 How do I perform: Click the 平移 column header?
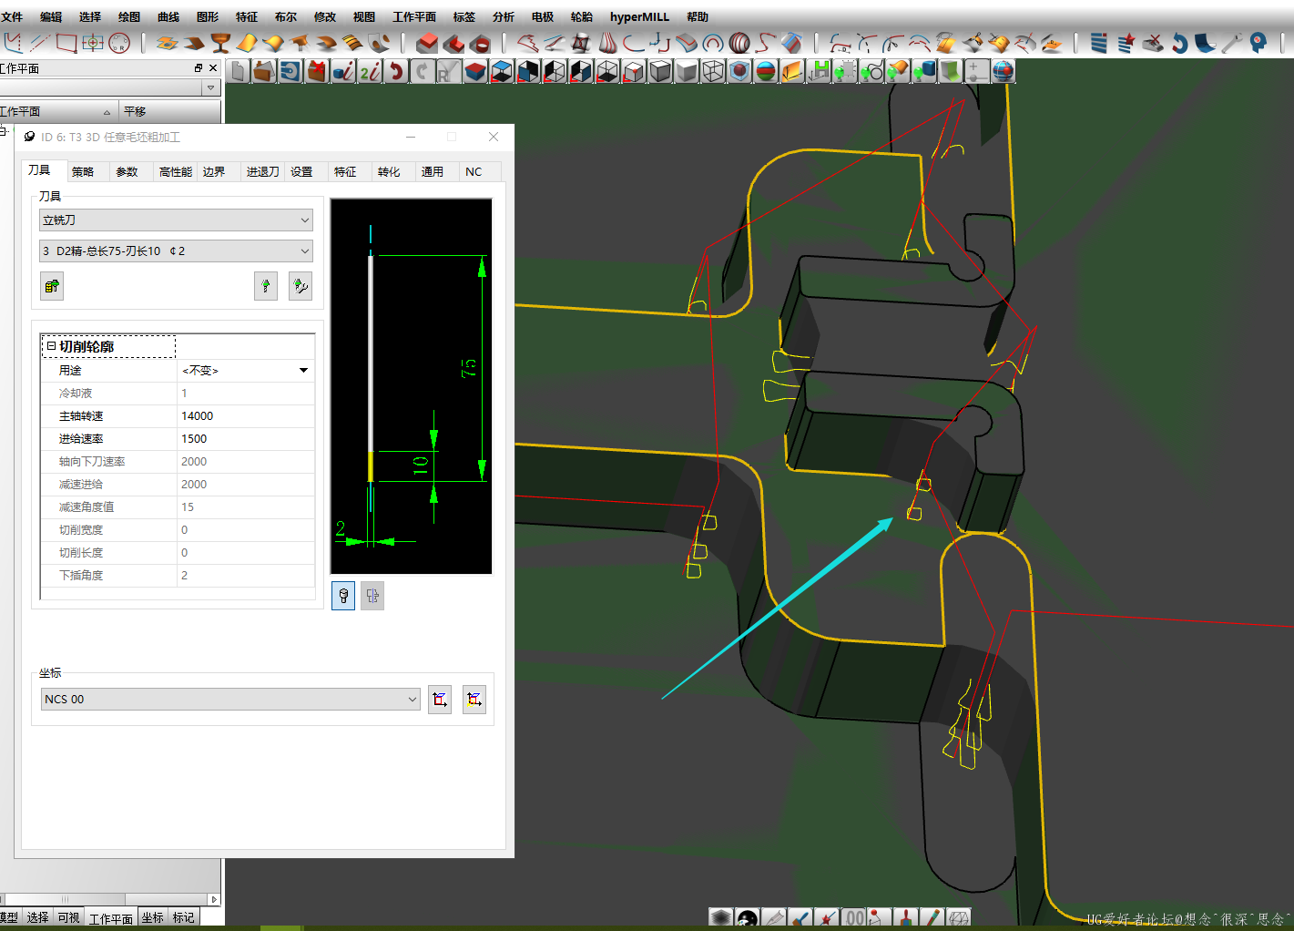tap(170, 111)
